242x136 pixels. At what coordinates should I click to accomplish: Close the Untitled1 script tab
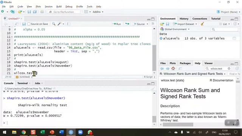tap(22, 19)
